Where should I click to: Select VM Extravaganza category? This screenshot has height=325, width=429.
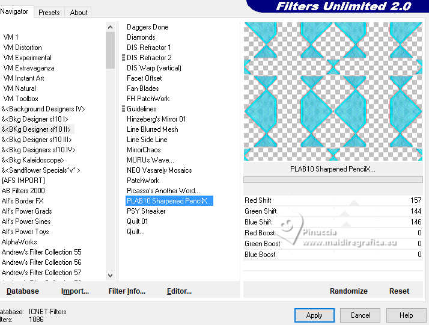(29, 68)
